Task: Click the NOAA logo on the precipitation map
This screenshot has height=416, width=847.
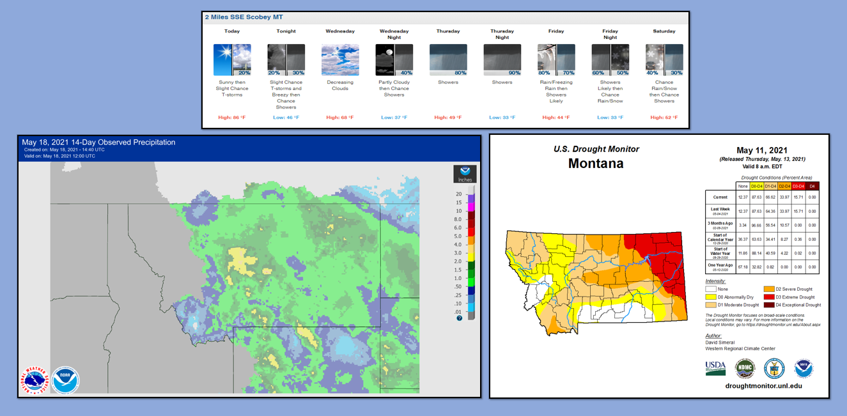Action: (x=65, y=380)
